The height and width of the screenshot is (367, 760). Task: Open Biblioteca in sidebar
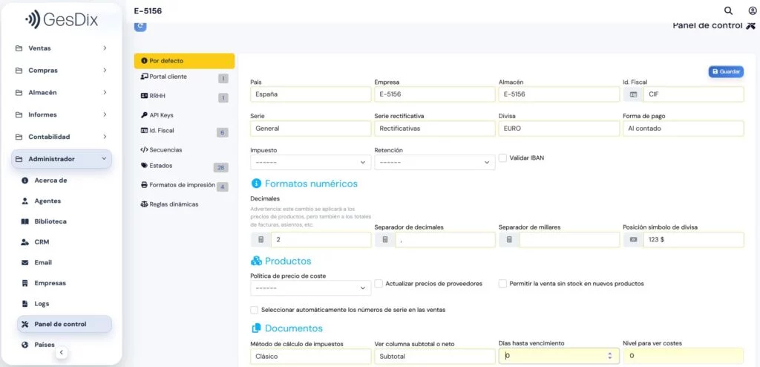point(65,221)
